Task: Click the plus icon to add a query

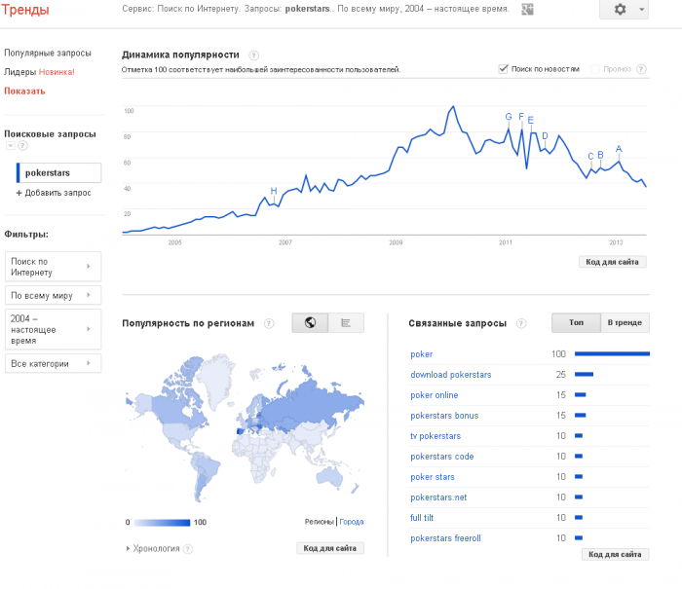Action: (19, 193)
